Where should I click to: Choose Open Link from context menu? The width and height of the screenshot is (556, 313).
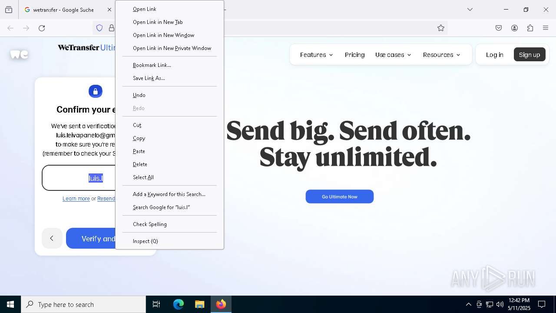[x=169, y=9]
